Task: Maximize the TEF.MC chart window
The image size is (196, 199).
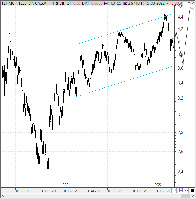Action: coord(189,3)
